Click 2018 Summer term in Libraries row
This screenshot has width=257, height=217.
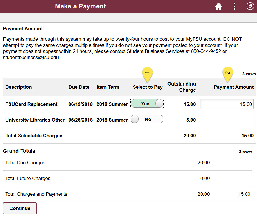click(x=112, y=120)
